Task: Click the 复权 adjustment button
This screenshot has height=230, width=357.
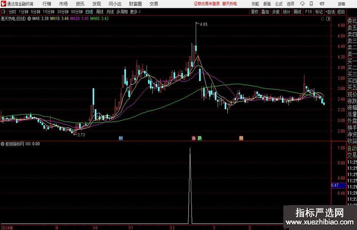Action: (x=255, y=12)
